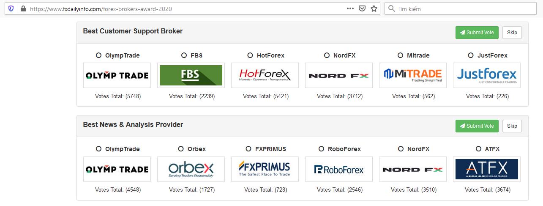Choose Mitrade radio button
The width and height of the screenshot is (543, 206).
pyautogui.click(x=401, y=55)
